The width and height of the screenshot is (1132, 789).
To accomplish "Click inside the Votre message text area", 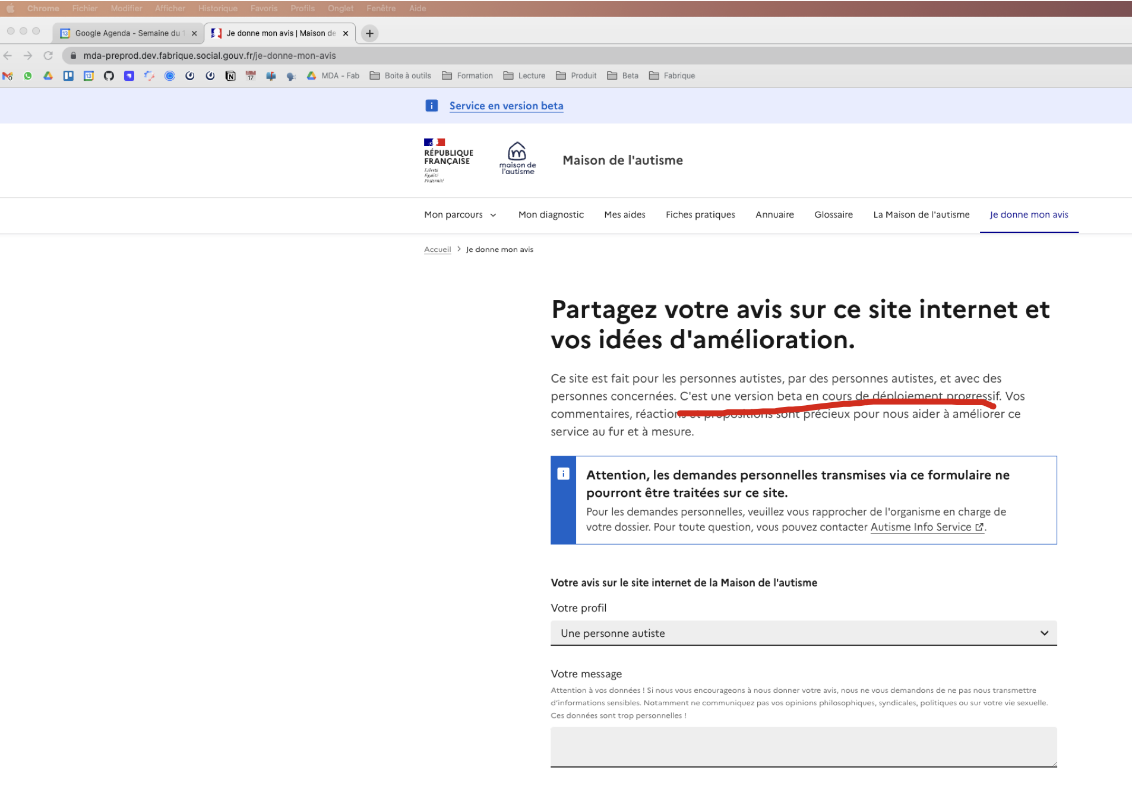I will [x=804, y=747].
